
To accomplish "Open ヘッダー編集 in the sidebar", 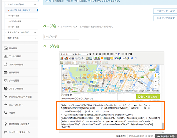I will (14, 16).
